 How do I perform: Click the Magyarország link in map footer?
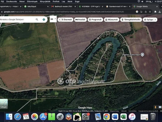pyautogui.click(x=114, y=111)
